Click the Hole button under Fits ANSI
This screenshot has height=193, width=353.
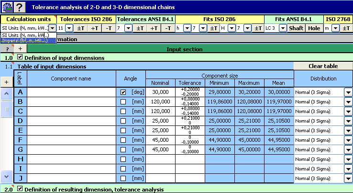pos(314,28)
